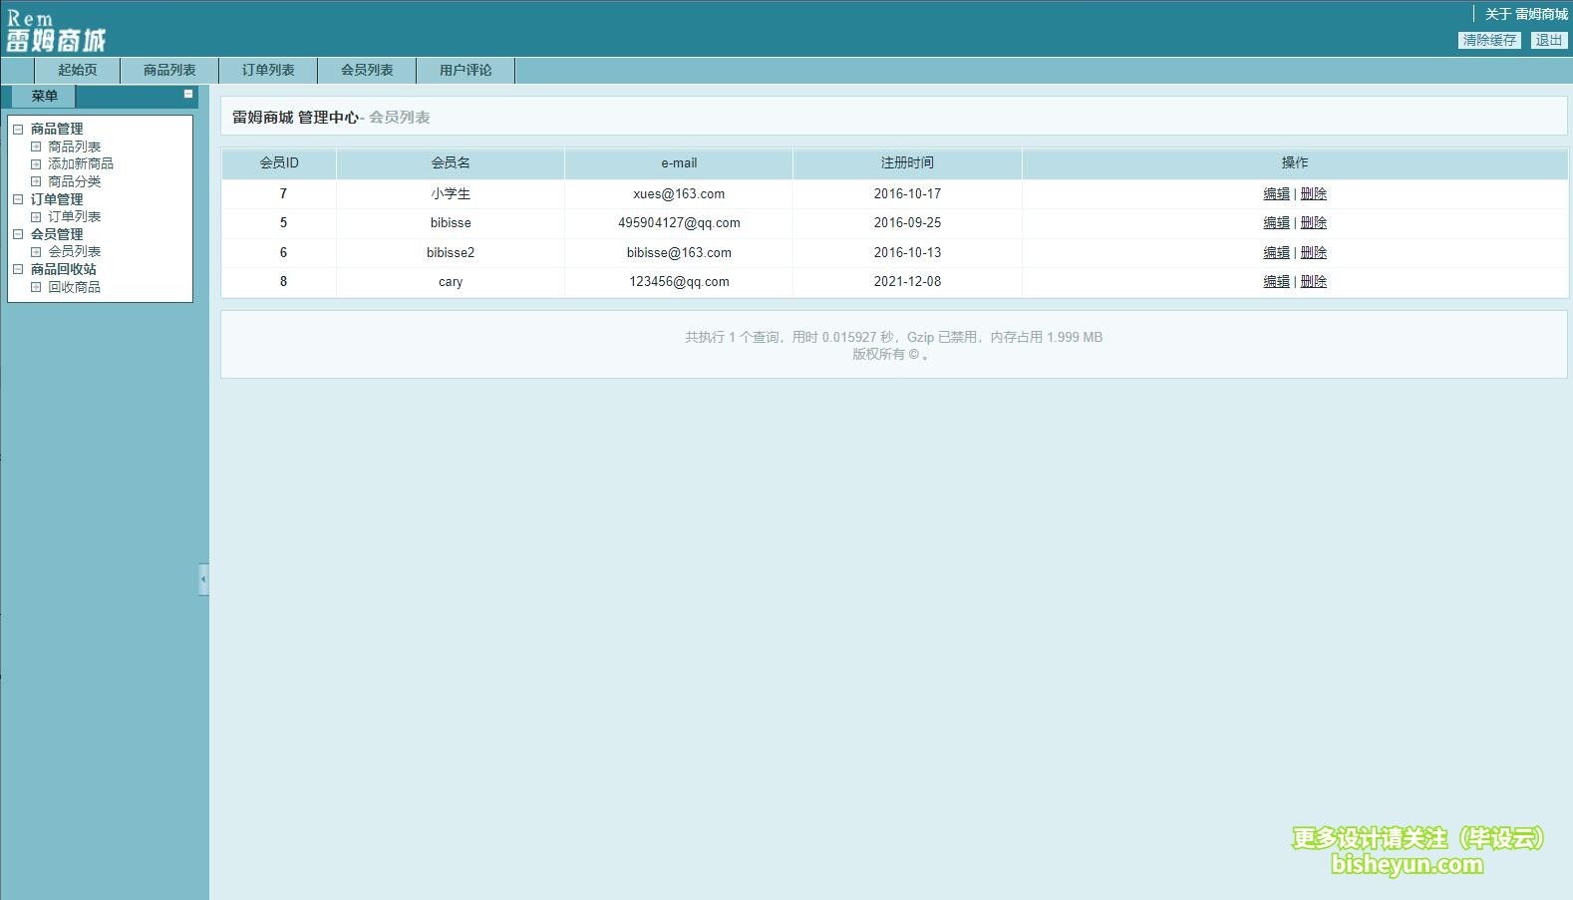The image size is (1573, 900).
Task: Open 商品分类 in the sidebar tree
Action: (75, 181)
